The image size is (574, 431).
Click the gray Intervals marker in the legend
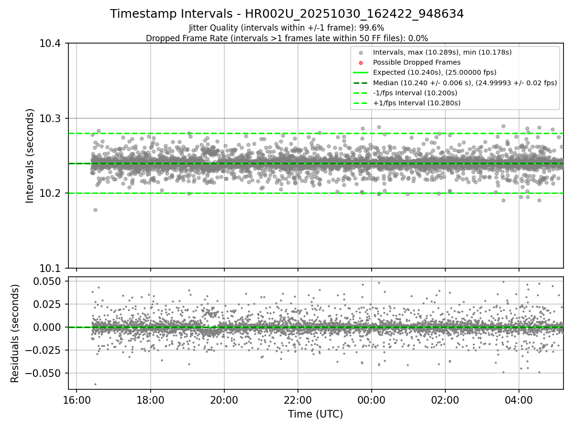tap(361, 53)
